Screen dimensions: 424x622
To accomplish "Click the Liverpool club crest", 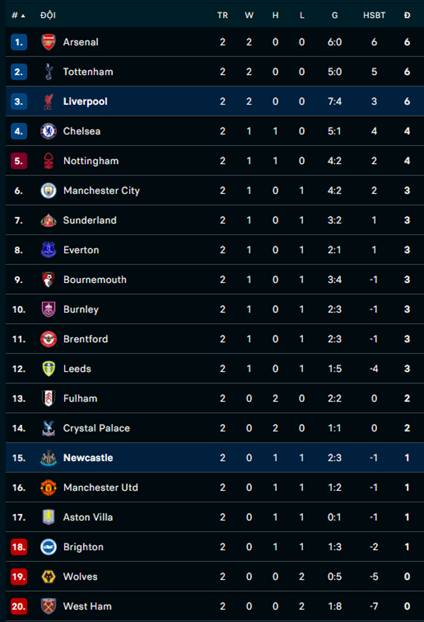I will [x=48, y=101].
